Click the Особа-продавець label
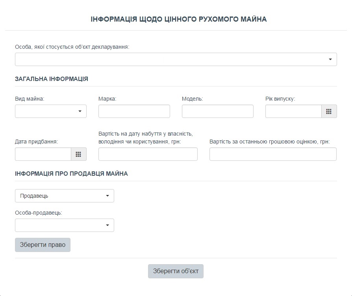 point(39,213)
